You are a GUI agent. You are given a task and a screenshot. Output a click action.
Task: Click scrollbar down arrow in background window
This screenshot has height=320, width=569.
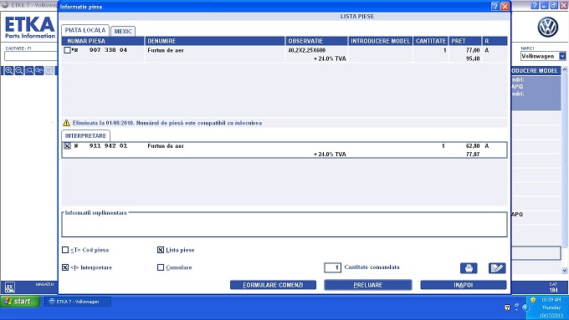coord(565,271)
